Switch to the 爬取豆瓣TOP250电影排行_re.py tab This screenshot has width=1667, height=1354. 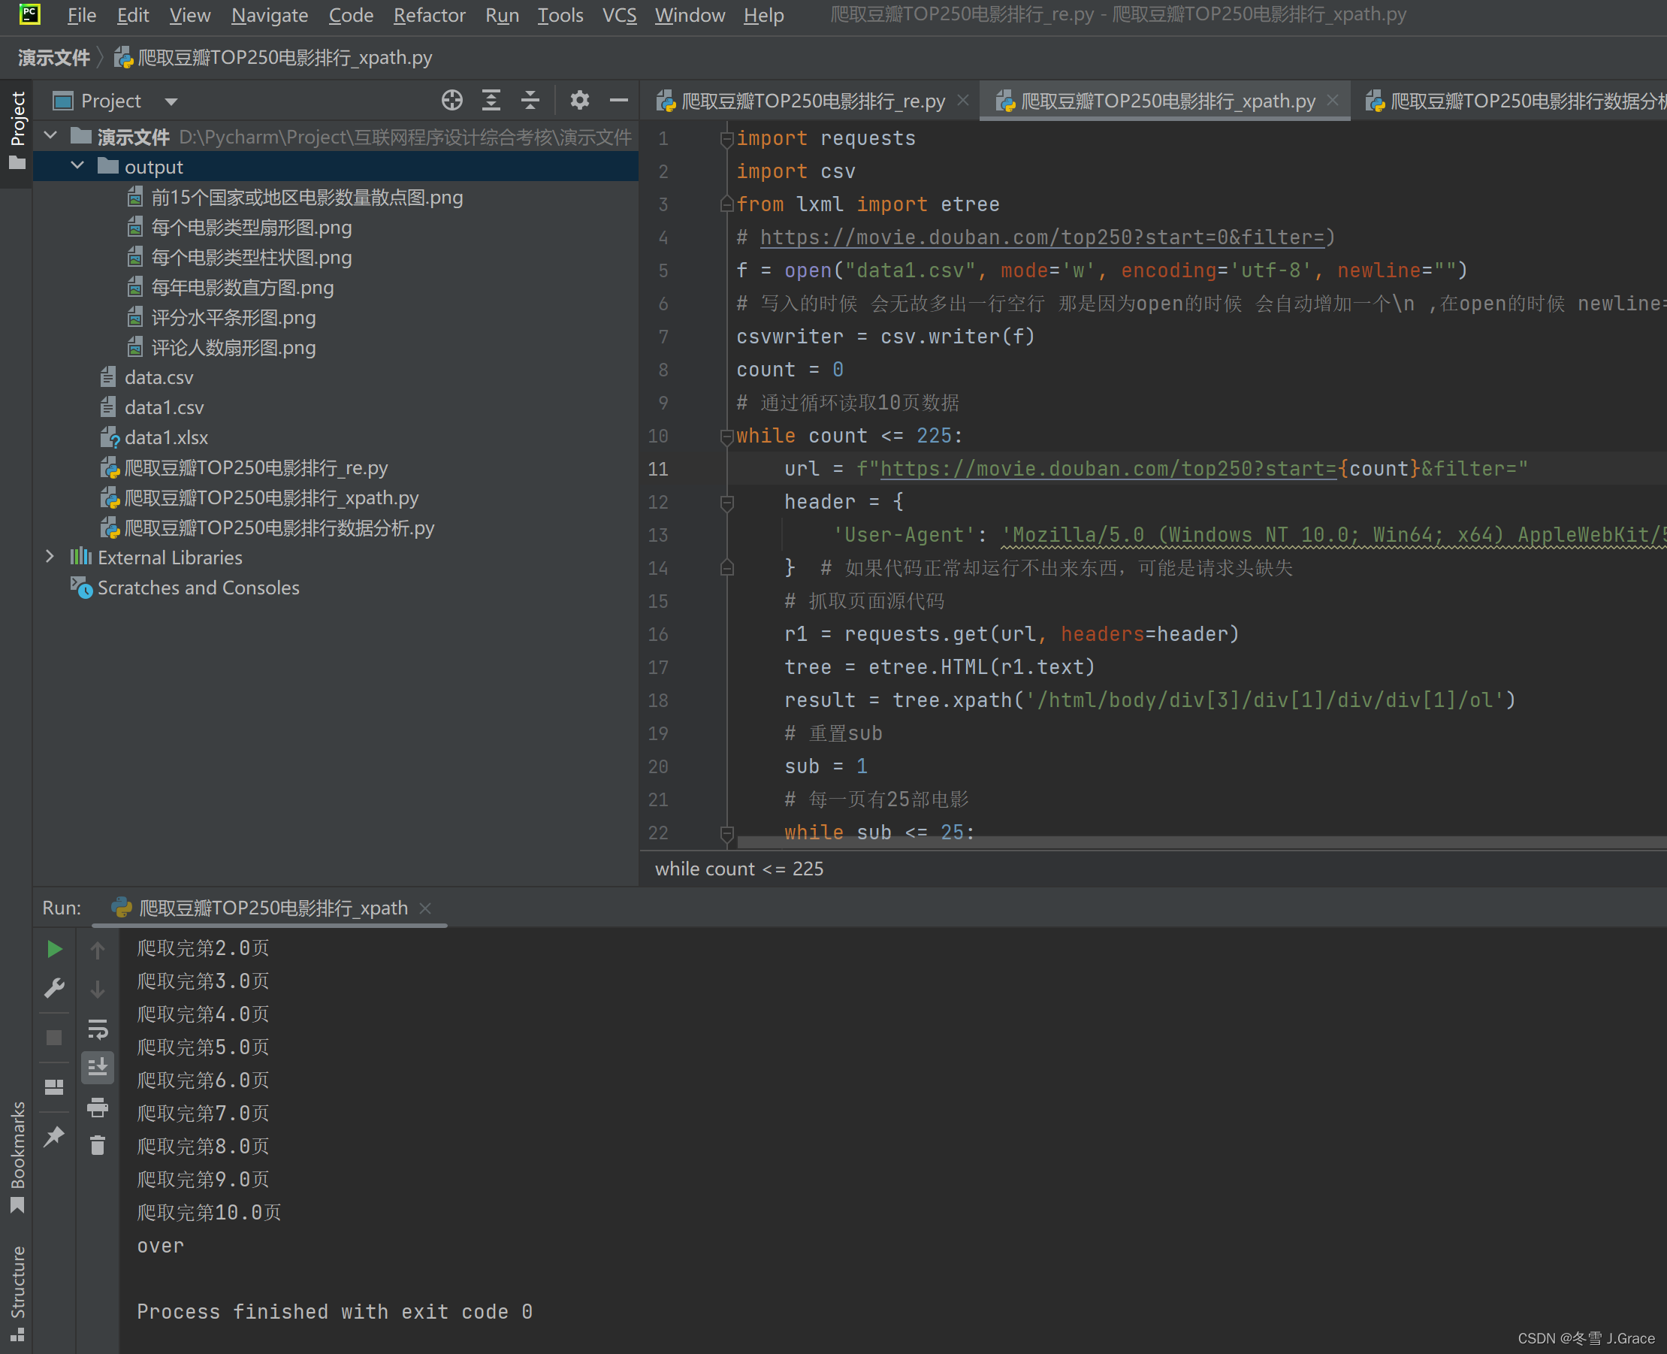(x=811, y=100)
